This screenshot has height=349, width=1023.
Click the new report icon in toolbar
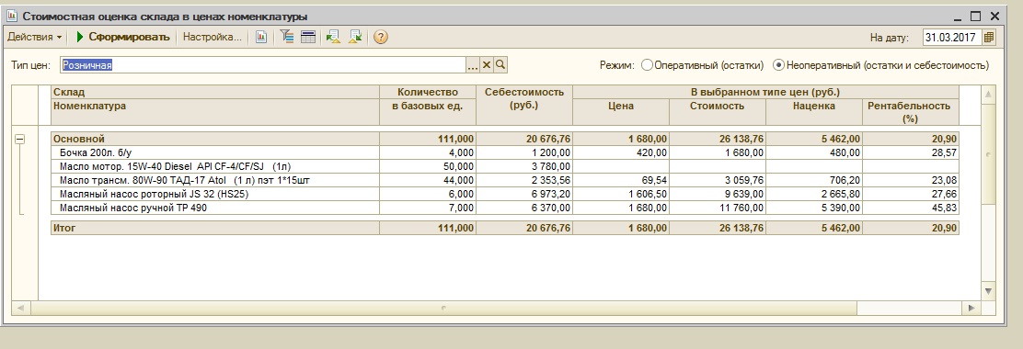pos(261,37)
